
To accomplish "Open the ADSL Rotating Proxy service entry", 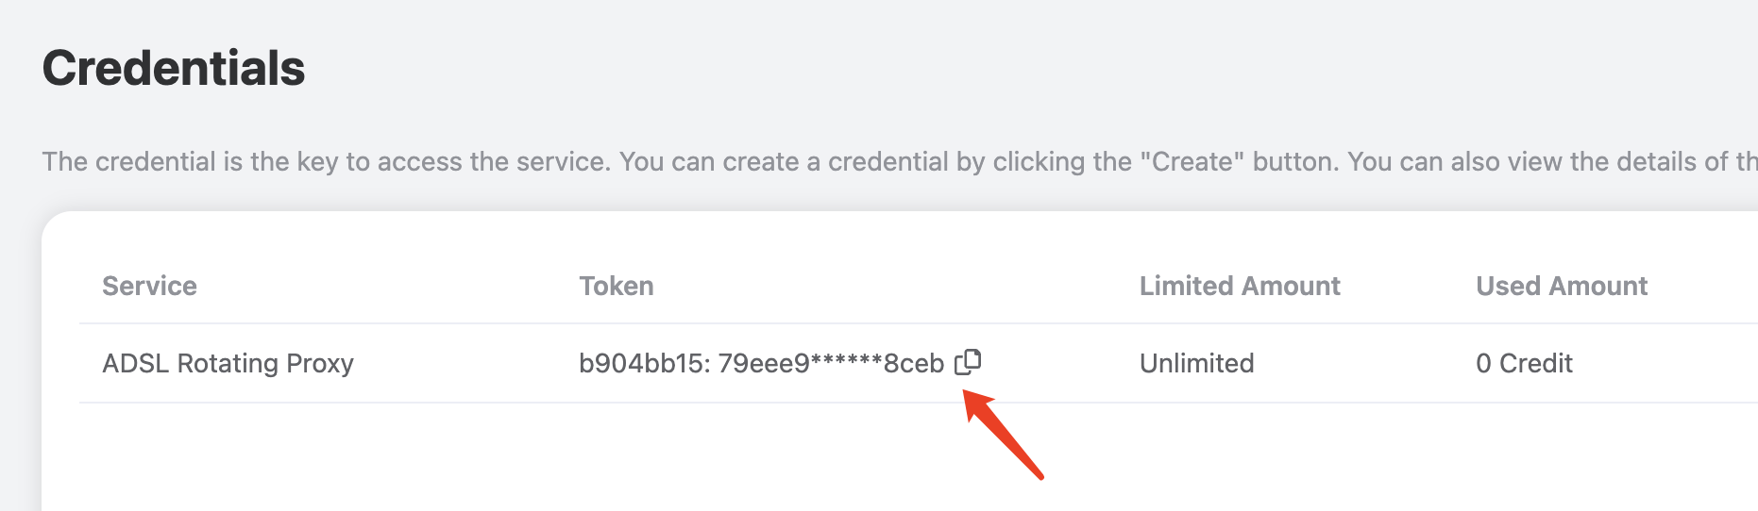I will [x=228, y=363].
